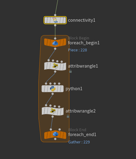136x159 pixels.
Task: Click the 'Gather : 229' badge text
Action: pyautogui.click(x=79, y=142)
